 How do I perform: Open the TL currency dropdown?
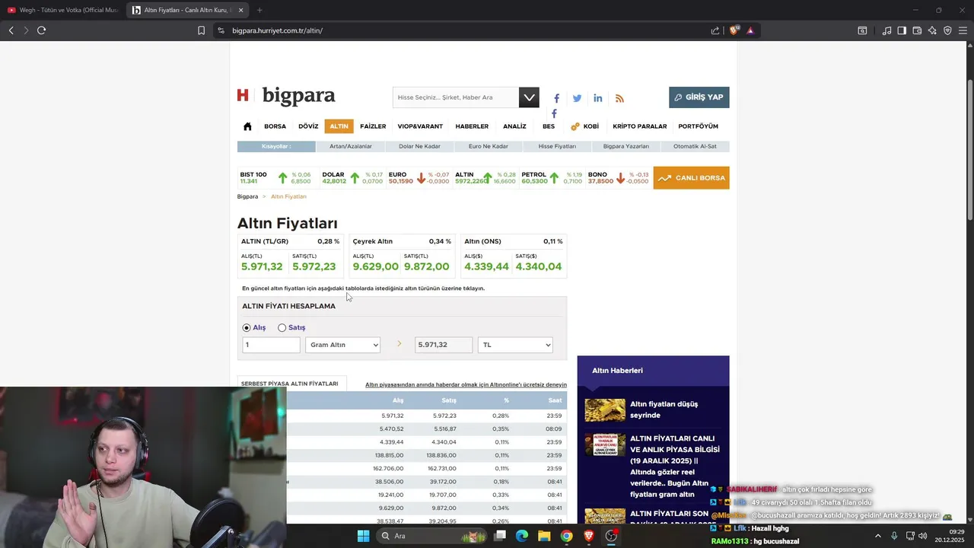coord(515,345)
